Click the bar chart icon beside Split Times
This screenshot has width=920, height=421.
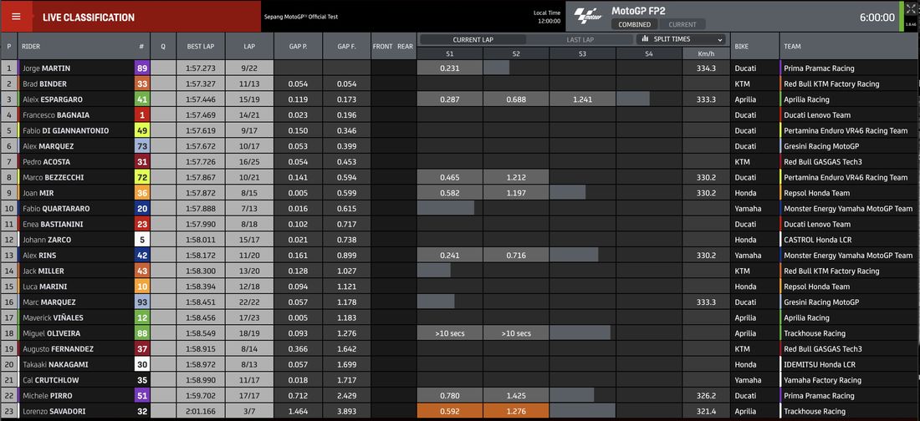(646, 39)
